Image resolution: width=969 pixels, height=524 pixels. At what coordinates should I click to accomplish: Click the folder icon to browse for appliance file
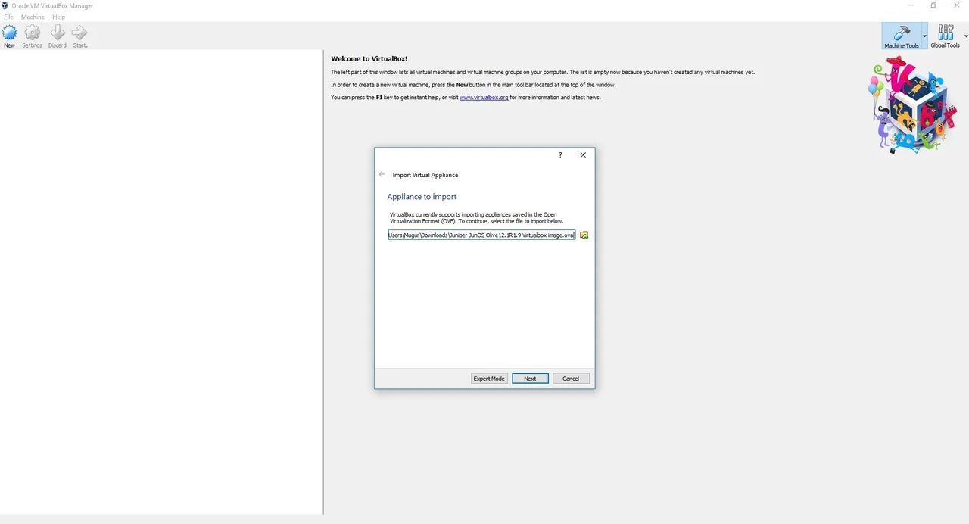584,235
